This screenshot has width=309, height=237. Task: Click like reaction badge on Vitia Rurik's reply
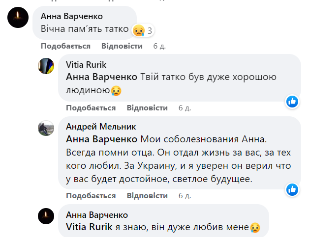tap(292, 101)
